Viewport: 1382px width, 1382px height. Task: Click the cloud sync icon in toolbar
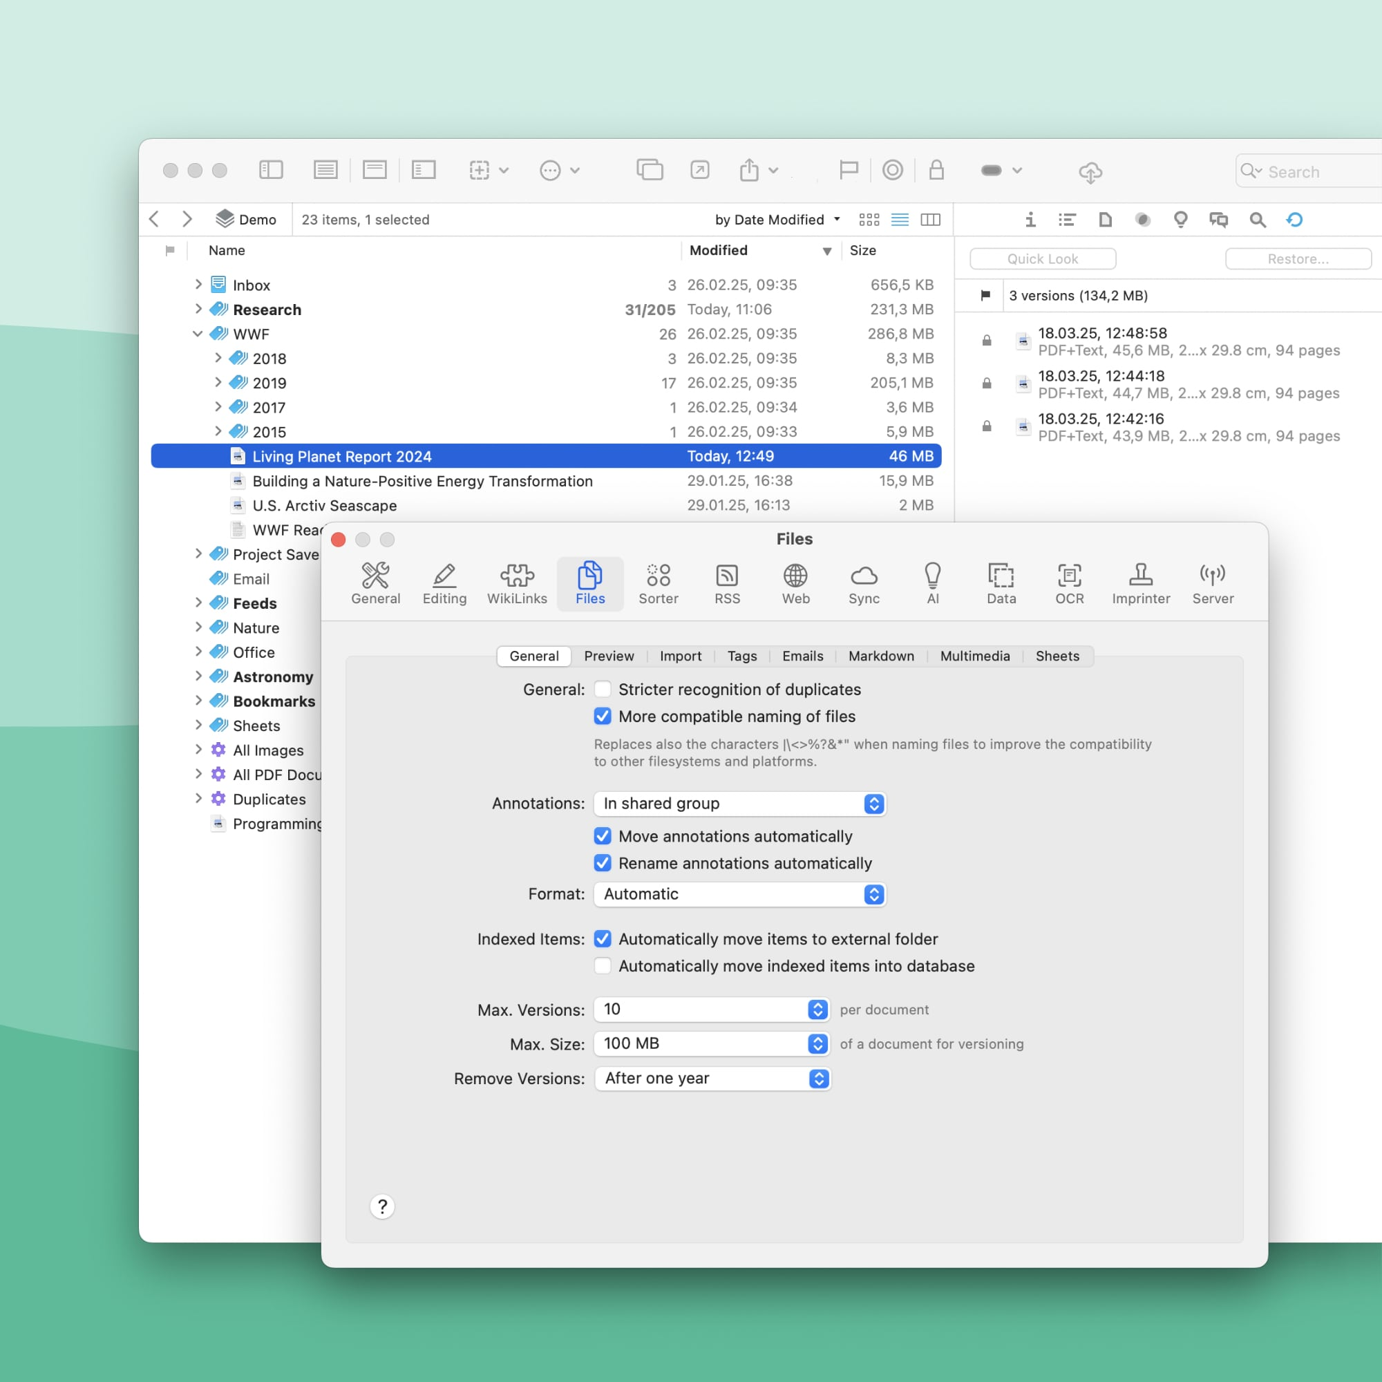[x=1090, y=171]
